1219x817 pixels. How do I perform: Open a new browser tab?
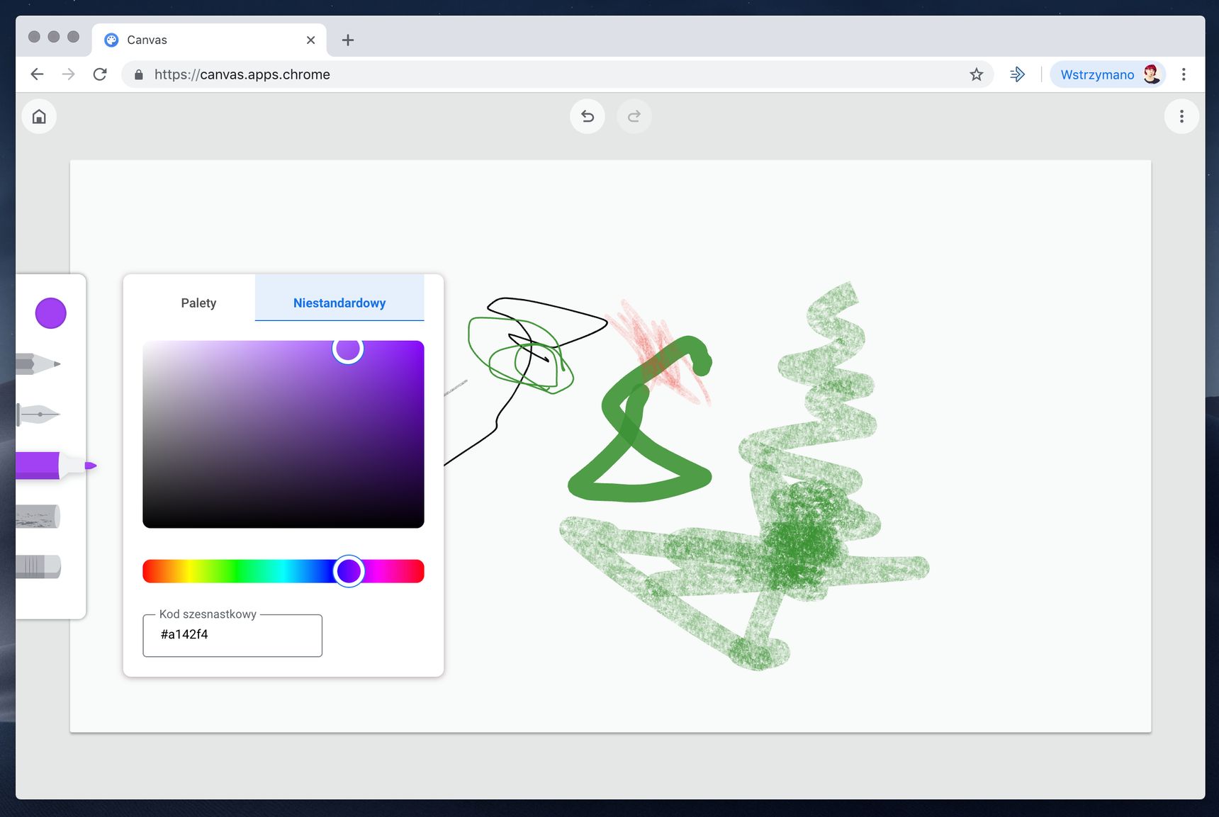(348, 40)
